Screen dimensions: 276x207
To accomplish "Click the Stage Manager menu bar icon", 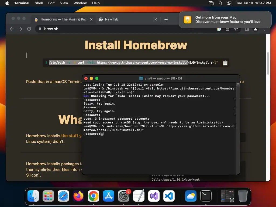I will tap(211, 3).
